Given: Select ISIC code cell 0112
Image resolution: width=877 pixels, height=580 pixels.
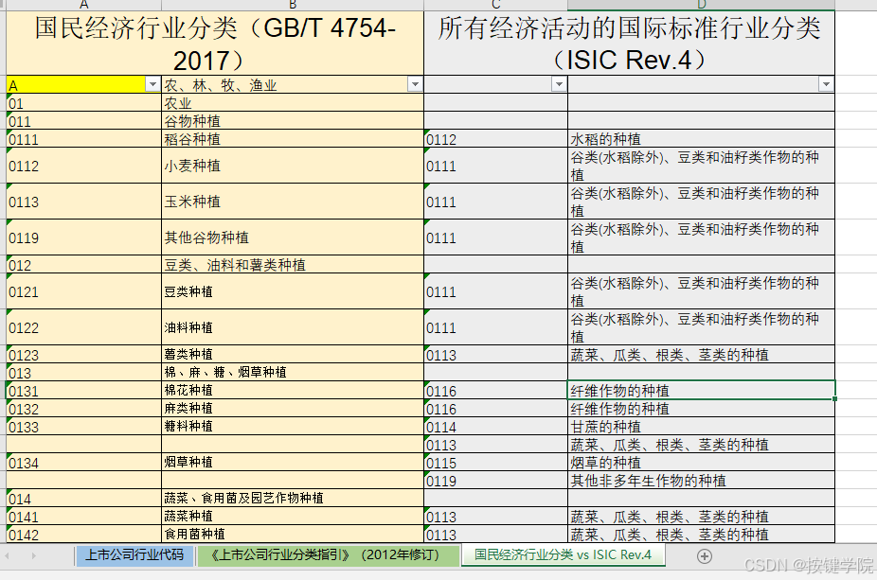Looking at the screenshot, I should click(496, 138).
